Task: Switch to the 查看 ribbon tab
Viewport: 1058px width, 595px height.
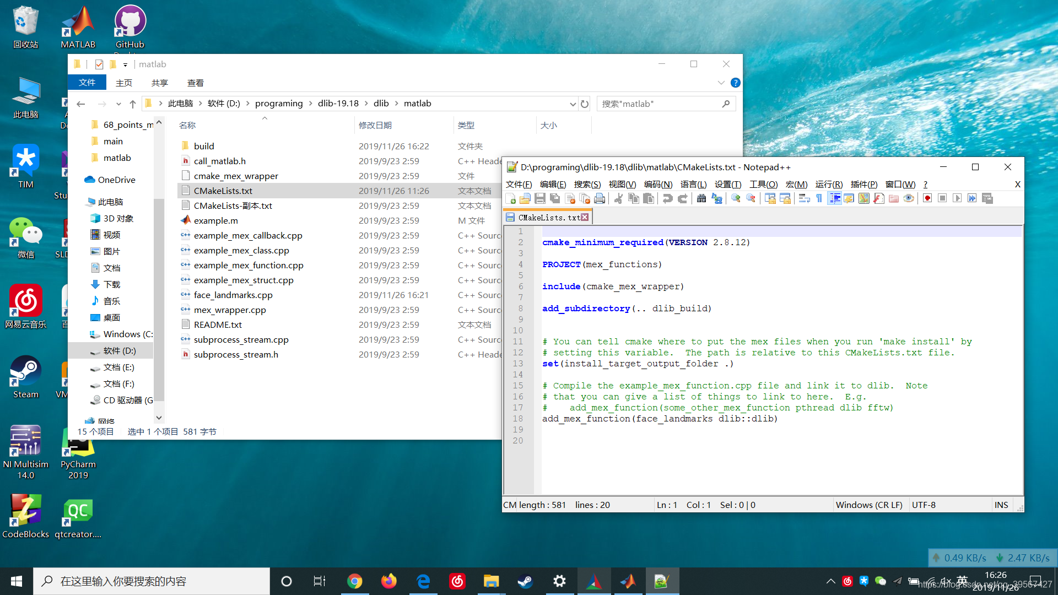Action: [x=195, y=83]
